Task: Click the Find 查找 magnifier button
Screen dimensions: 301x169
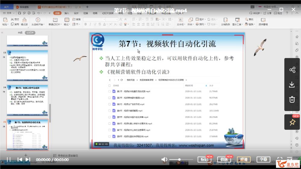Action: click(249, 19)
